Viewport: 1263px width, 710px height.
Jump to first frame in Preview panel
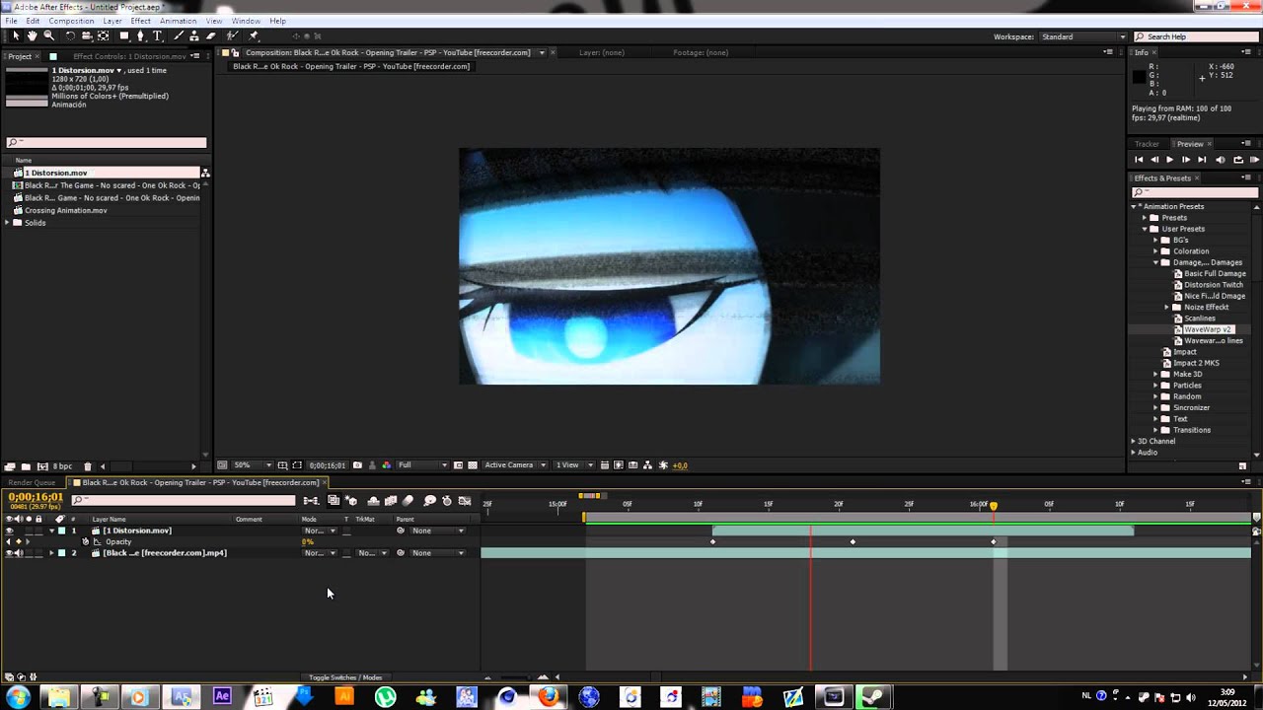click(1139, 159)
